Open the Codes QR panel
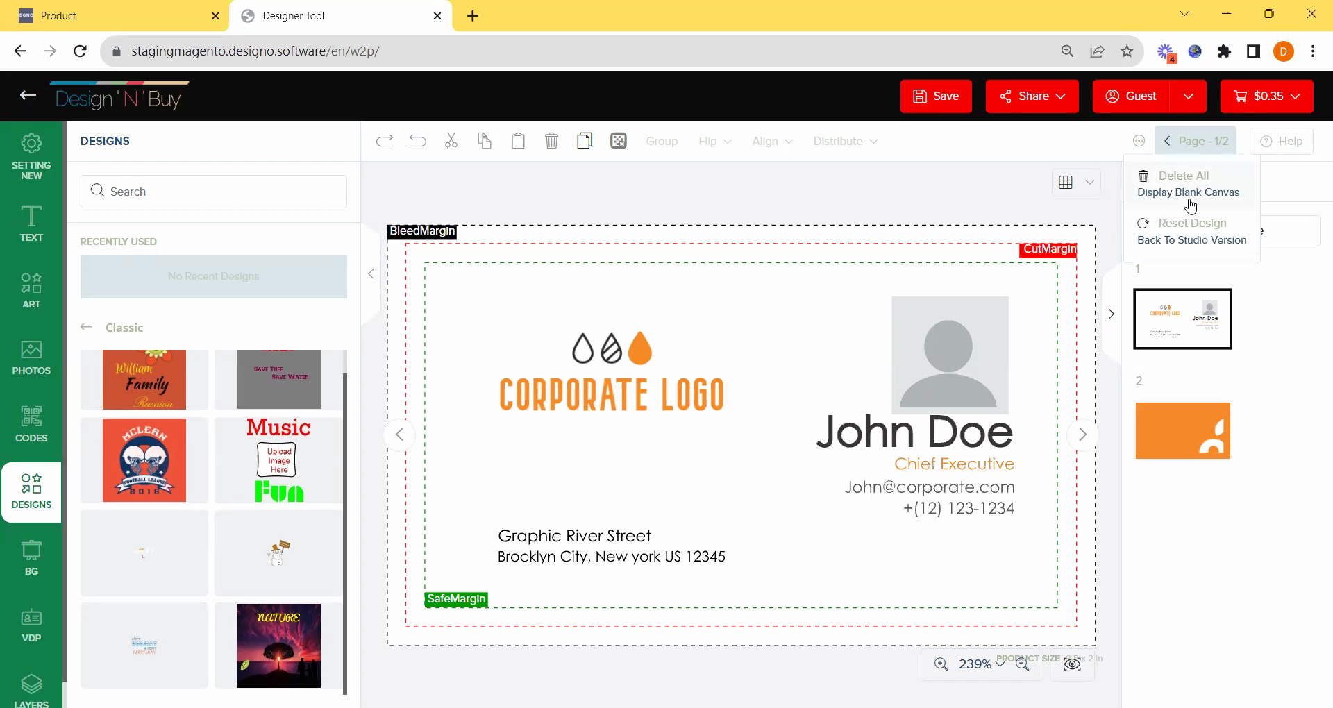This screenshot has width=1333, height=708. click(31, 424)
